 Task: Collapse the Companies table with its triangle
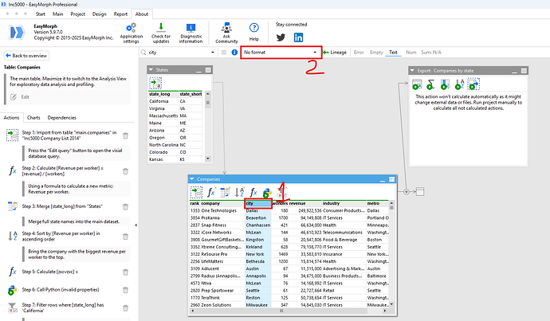click(192, 178)
